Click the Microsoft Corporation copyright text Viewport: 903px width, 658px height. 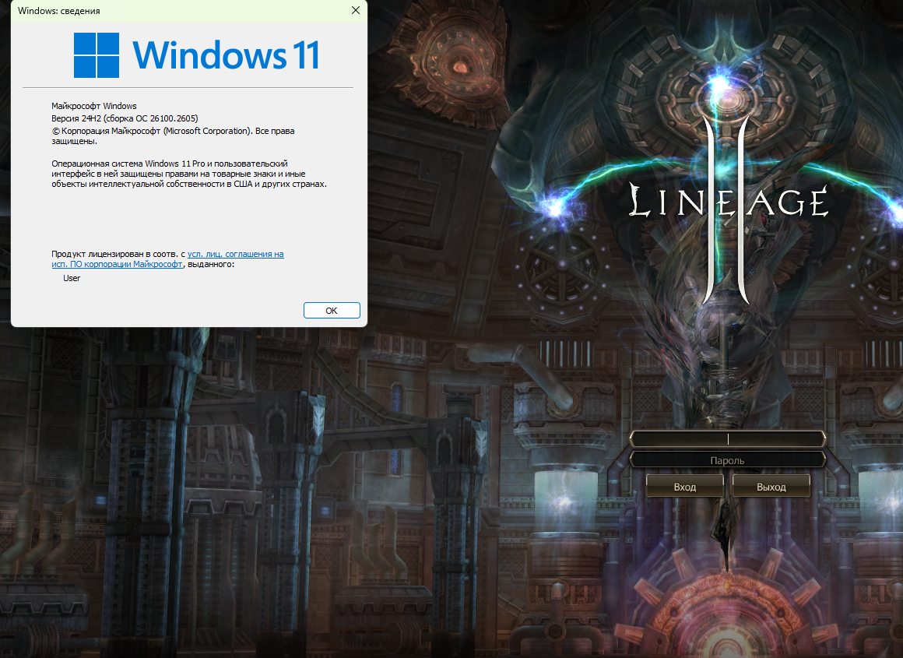pos(173,132)
